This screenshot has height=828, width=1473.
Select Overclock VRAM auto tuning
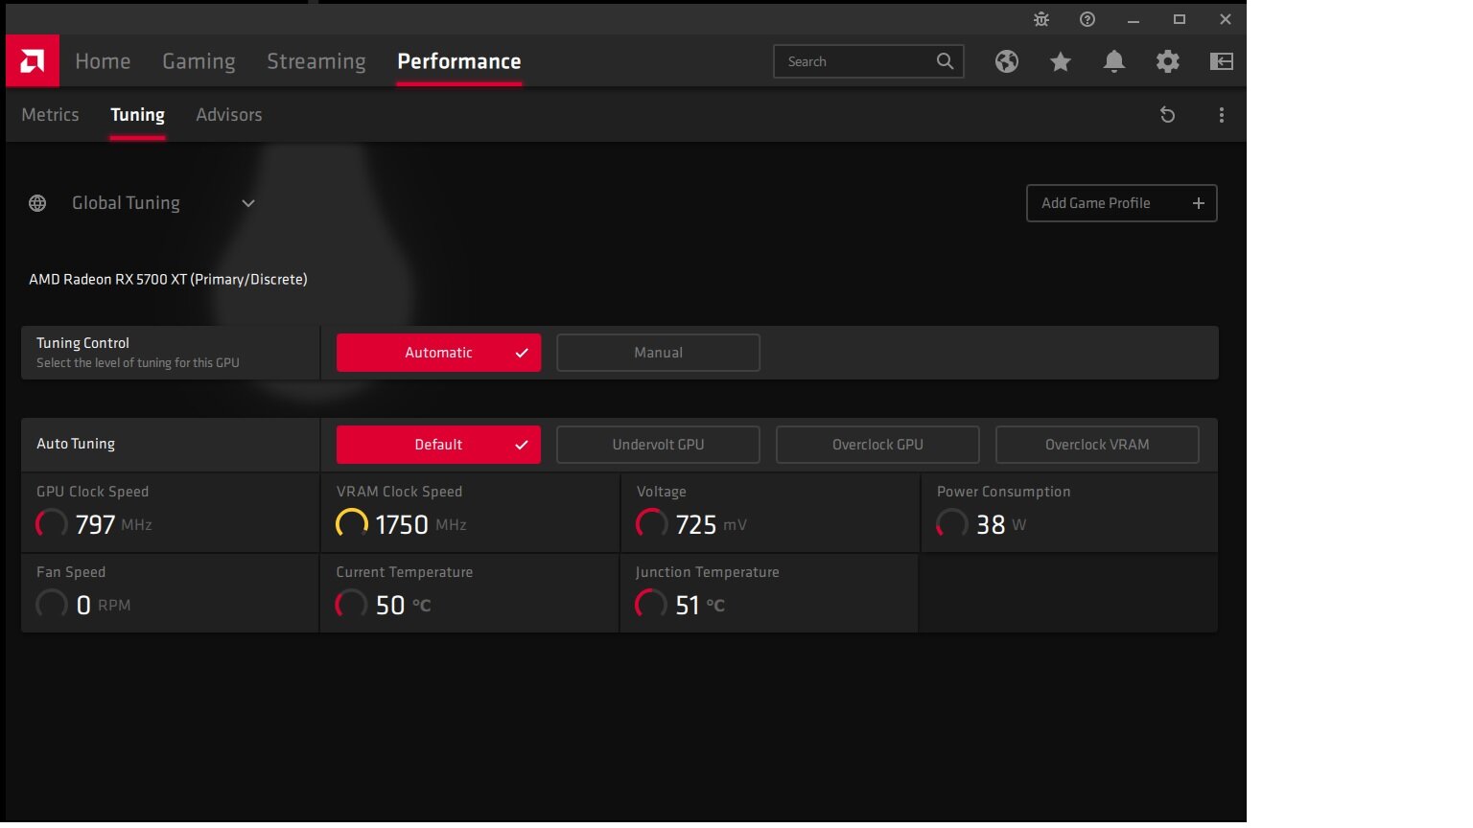point(1097,445)
